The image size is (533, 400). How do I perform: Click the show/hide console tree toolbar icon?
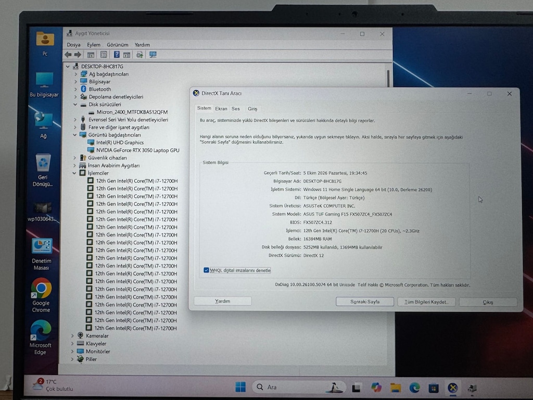tap(91, 55)
